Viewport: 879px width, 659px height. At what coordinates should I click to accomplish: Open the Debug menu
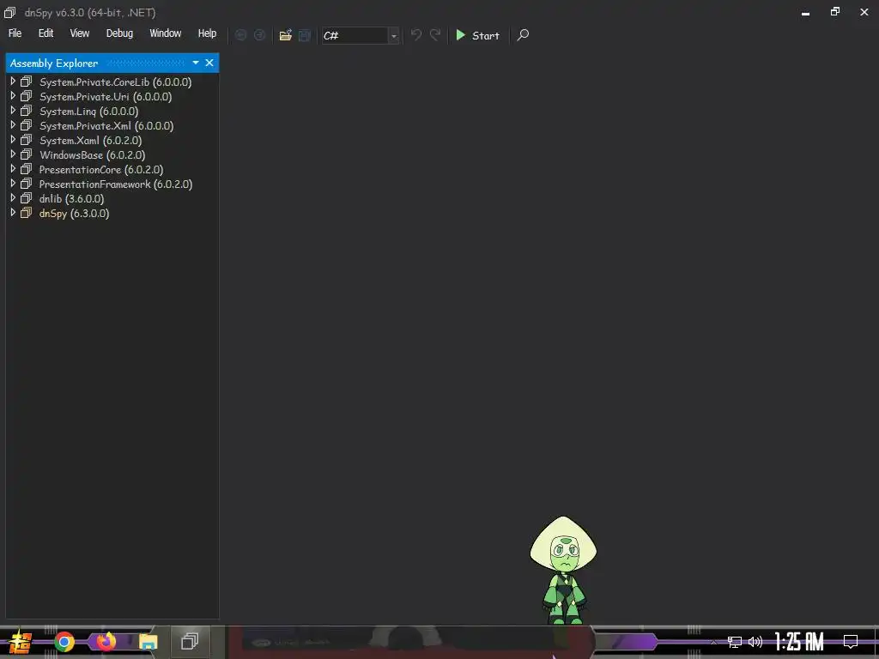tap(119, 33)
